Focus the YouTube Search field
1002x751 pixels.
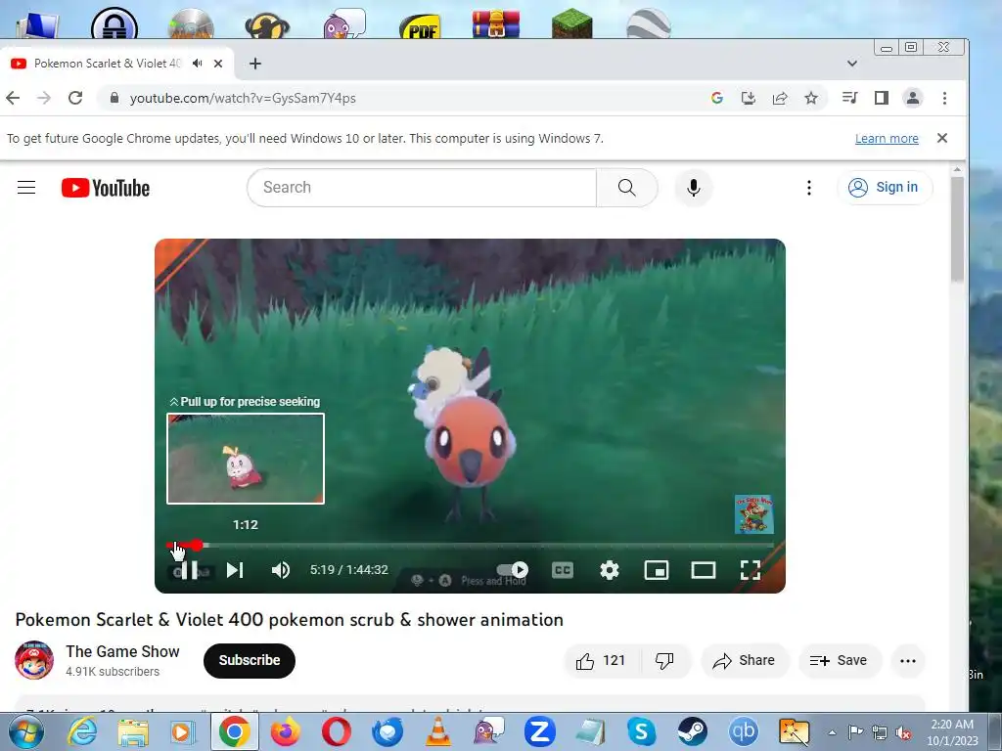[422, 187]
